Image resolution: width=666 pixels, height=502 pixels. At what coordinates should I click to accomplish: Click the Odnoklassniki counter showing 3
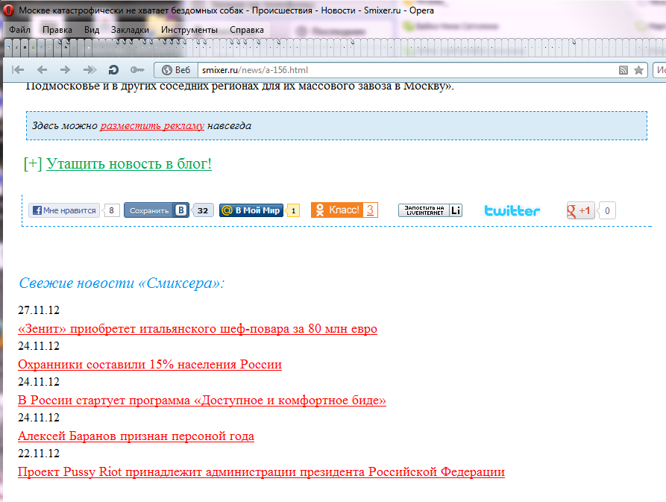tap(370, 210)
